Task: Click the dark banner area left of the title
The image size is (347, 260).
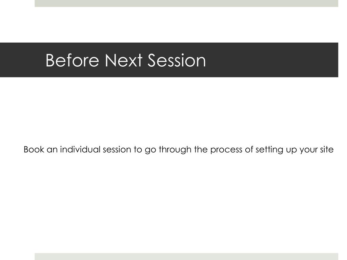Action: click(x=22, y=60)
